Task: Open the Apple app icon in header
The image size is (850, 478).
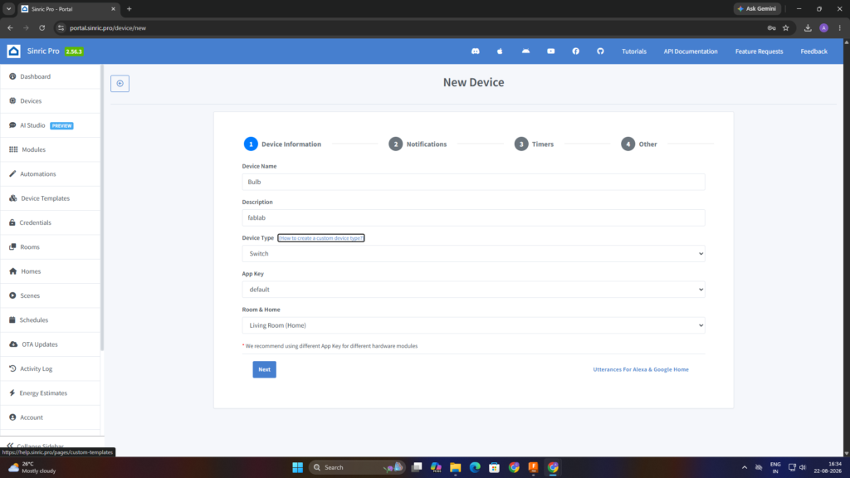Action: [x=500, y=51]
